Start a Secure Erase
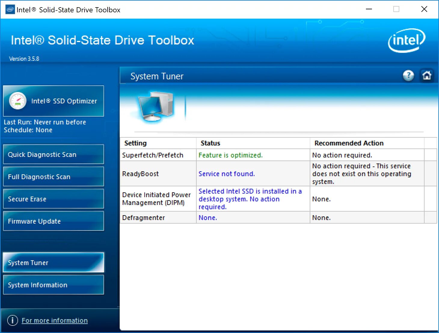Image resolution: width=439 pixels, height=333 pixels. click(x=53, y=199)
